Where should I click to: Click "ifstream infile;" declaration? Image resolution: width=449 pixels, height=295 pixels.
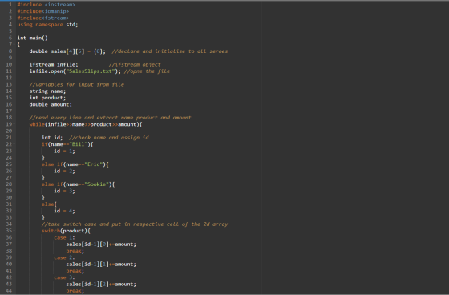(54, 64)
